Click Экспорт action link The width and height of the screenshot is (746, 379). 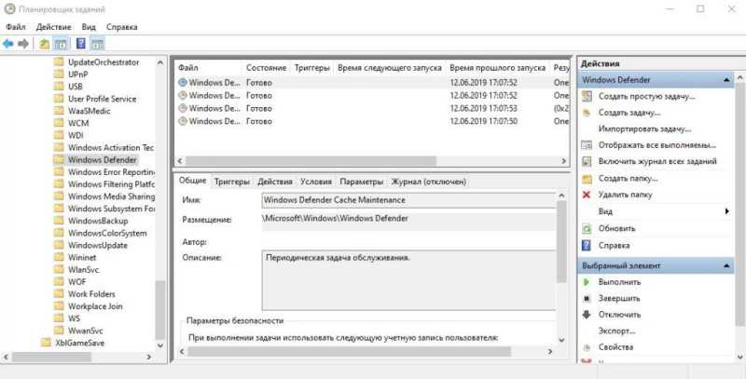(x=616, y=331)
